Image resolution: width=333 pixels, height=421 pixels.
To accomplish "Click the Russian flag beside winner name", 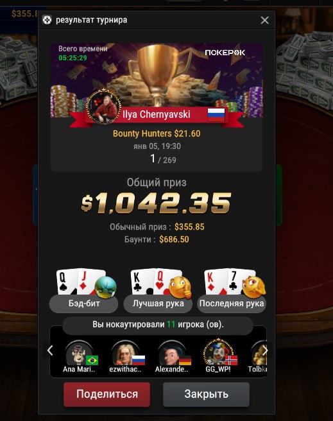I will (216, 114).
